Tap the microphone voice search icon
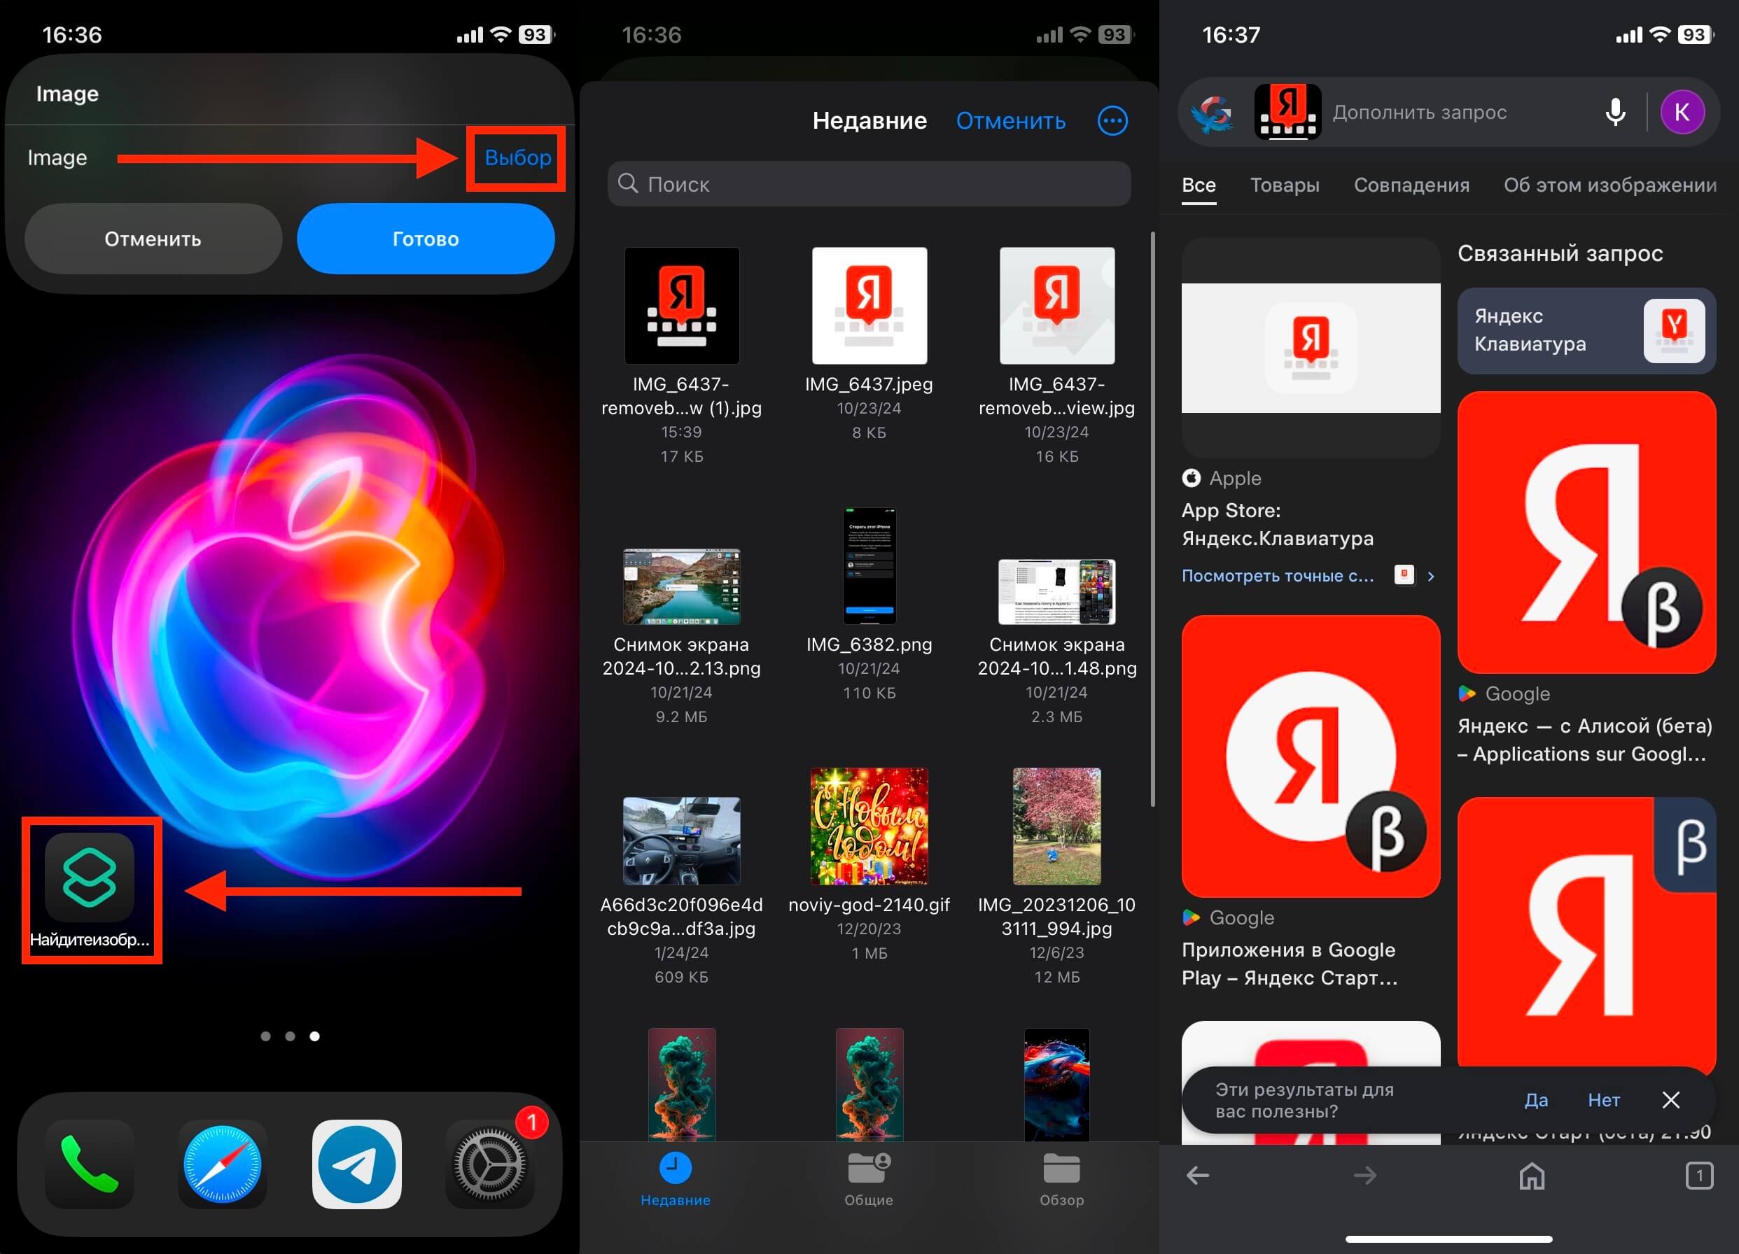The width and height of the screenshot is (1739, 1254). tap(1615, 112)
